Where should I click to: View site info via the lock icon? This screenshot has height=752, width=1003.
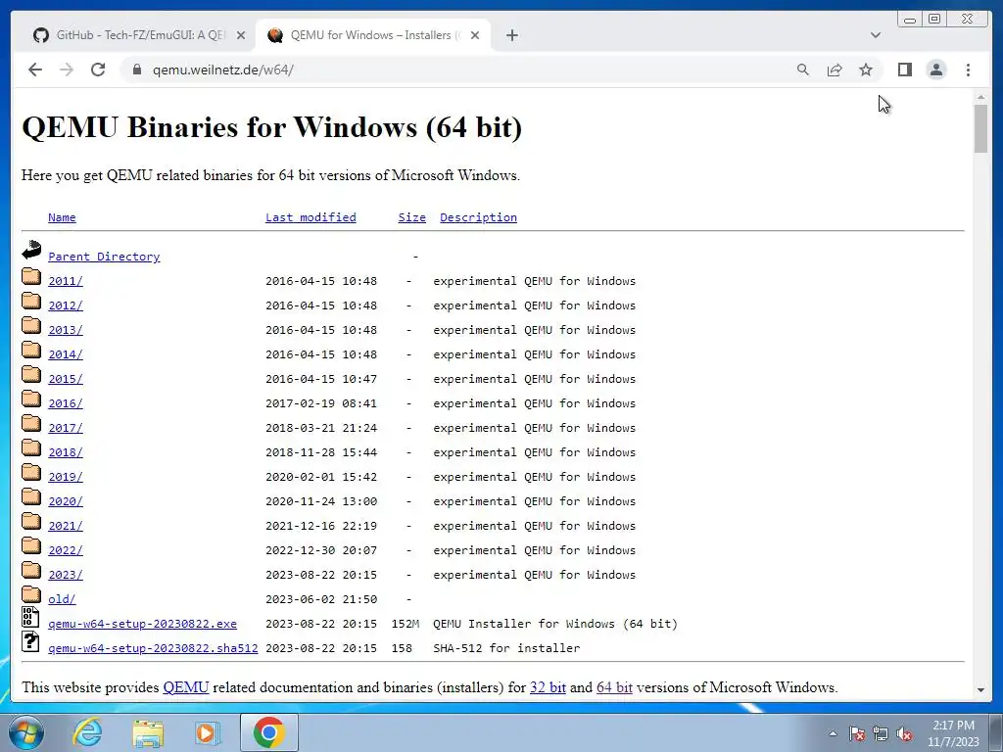tap(136, 70)
